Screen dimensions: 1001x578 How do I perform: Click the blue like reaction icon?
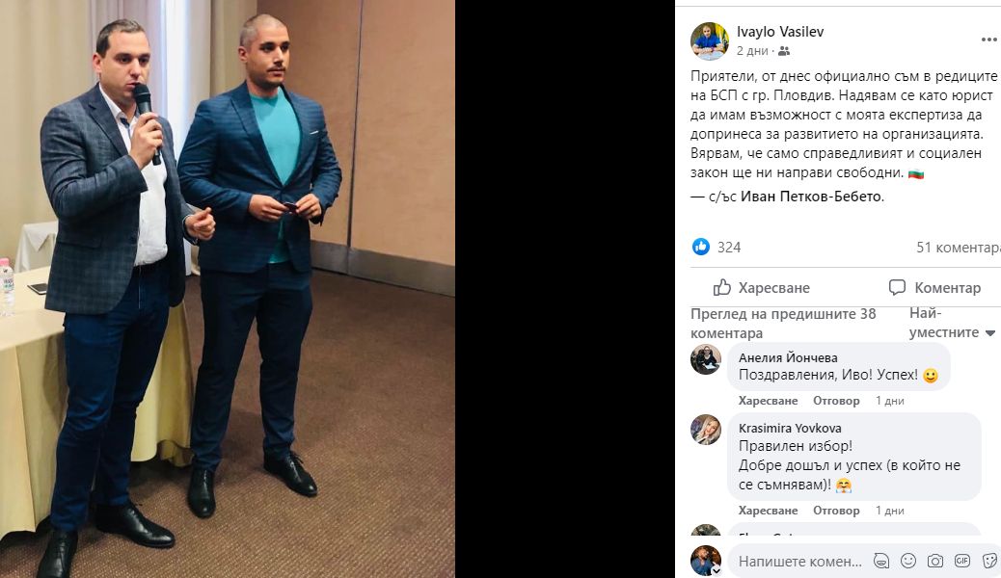tap(701, 247)
